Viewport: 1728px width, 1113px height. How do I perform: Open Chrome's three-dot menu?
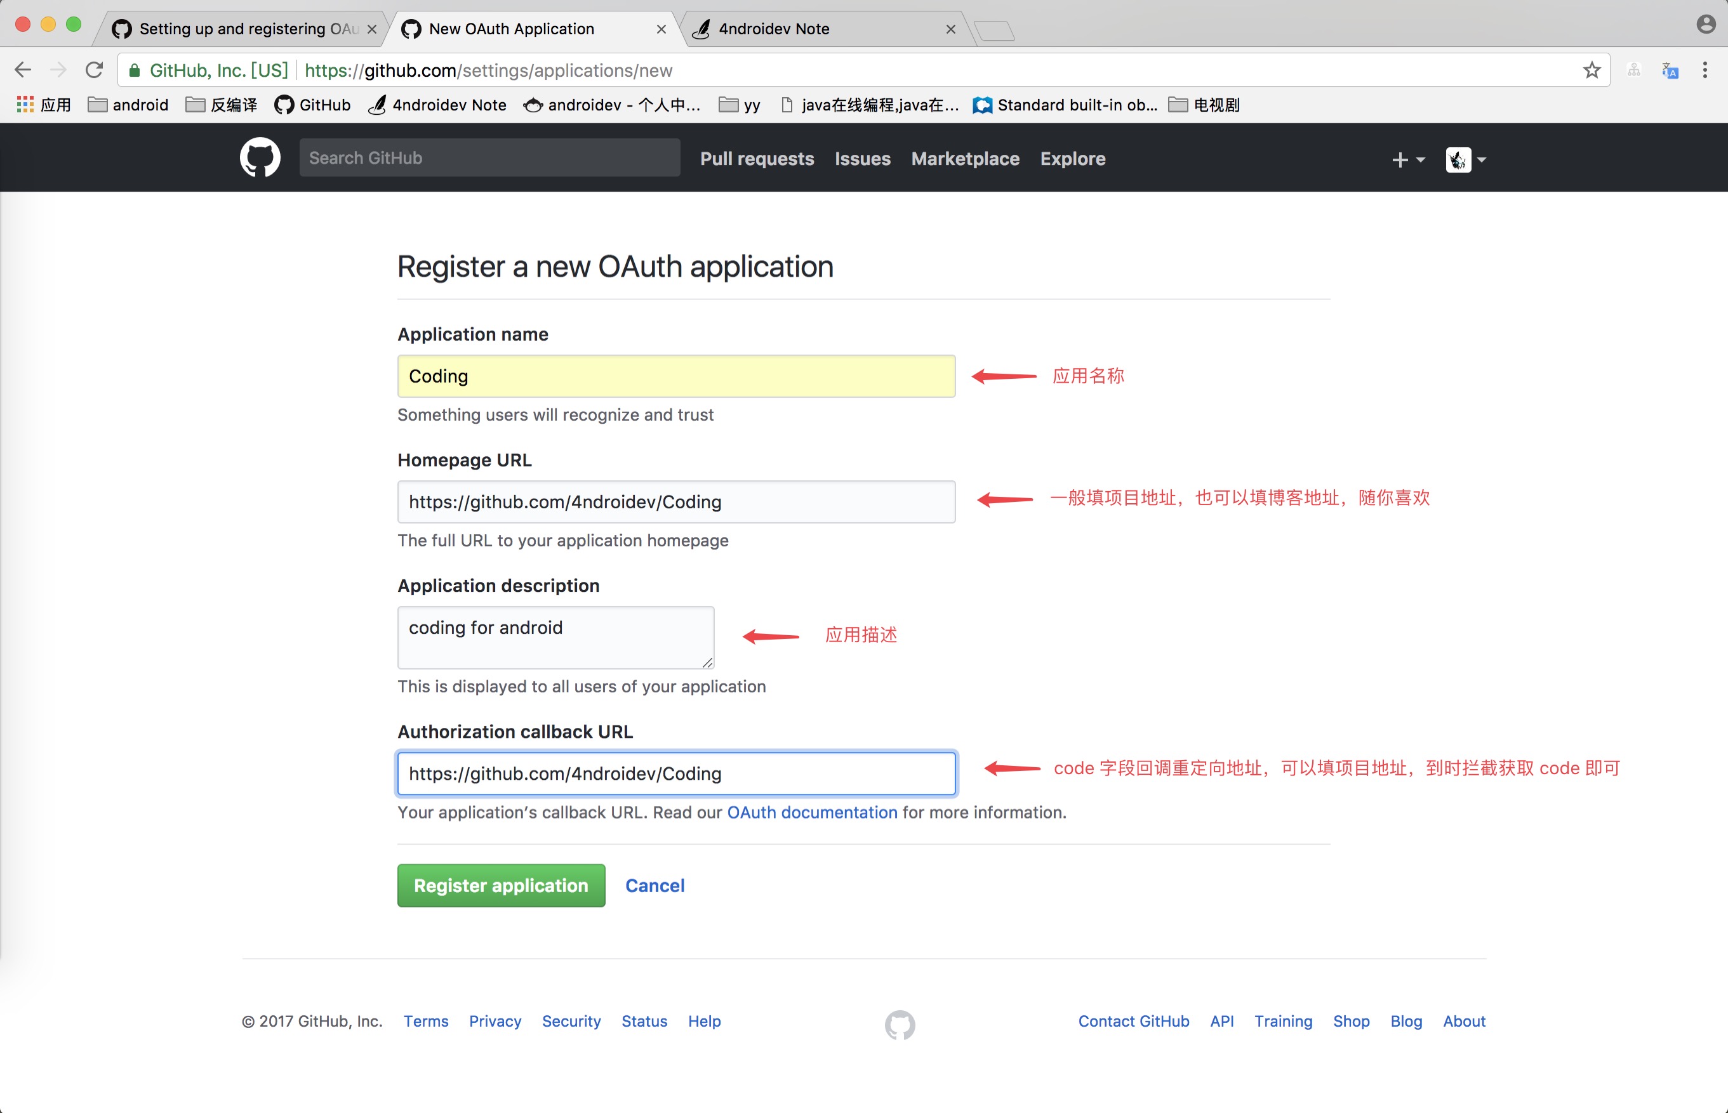1705,70
